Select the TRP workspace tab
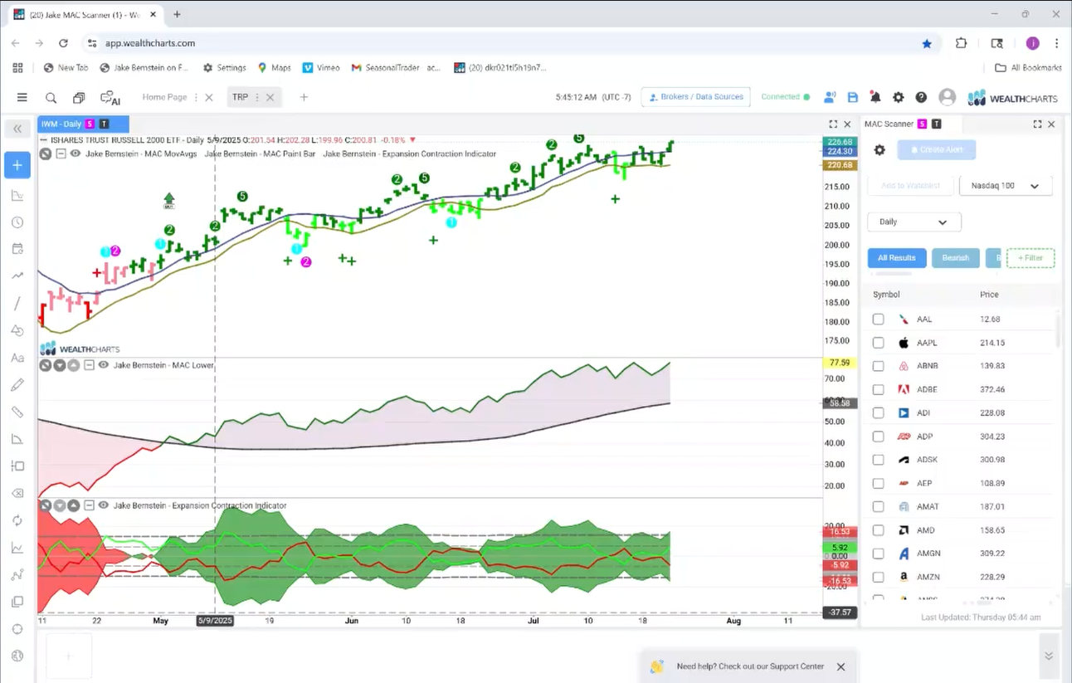The height and width of the screenshot is (683, 1072). [240, 97]
